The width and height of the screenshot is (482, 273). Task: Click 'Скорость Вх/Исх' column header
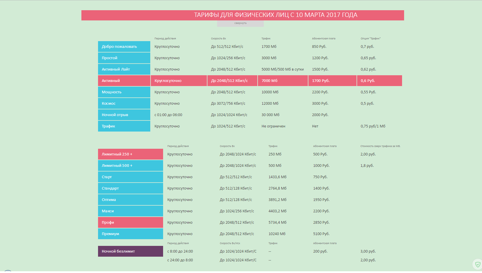[x=230, y=243]
